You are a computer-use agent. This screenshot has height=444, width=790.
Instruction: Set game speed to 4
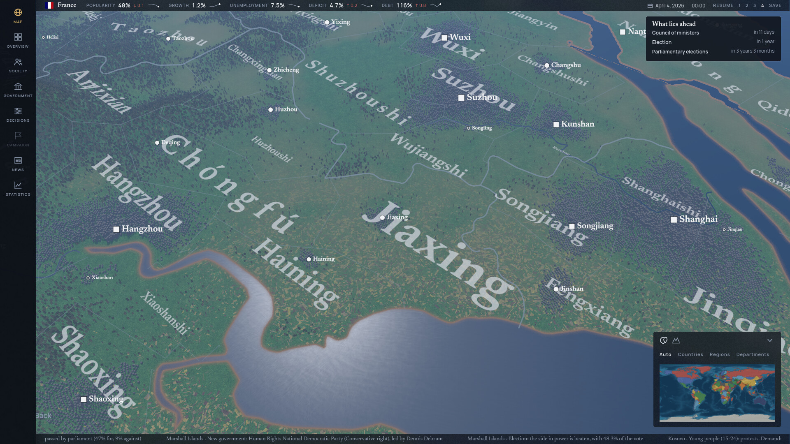click(762, 6)
